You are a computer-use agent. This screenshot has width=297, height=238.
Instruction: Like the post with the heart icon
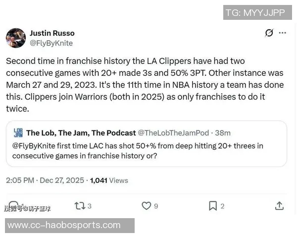(146, 205)
